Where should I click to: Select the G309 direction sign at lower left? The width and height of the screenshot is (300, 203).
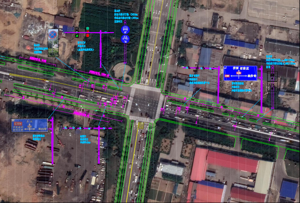[x=29, y=125]
